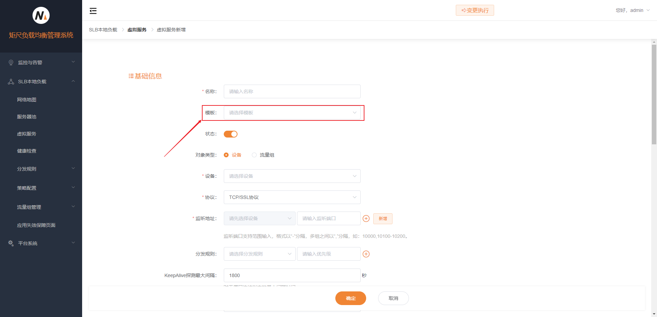Open 健康检查 in the sidebar
The width and height of the screenshot is (657, 317).
tap(27, 151)
